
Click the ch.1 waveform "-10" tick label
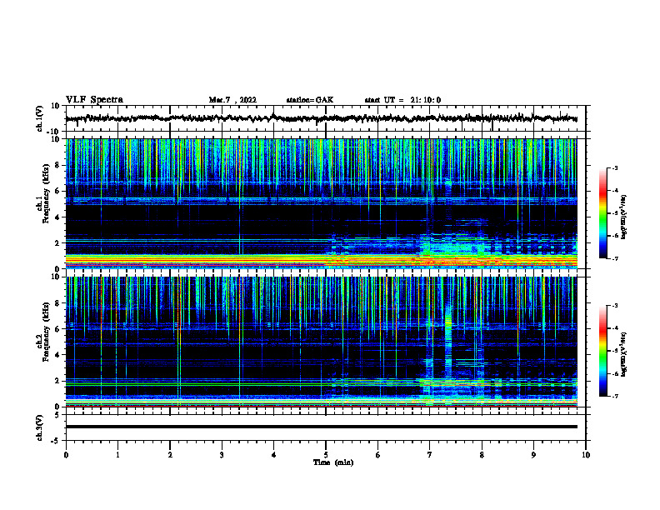pyautogui.click(x=54, y=132)
